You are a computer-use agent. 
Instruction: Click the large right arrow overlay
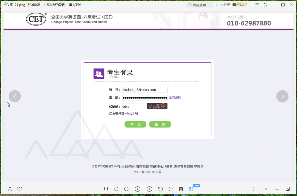click(x=282, y=96)
